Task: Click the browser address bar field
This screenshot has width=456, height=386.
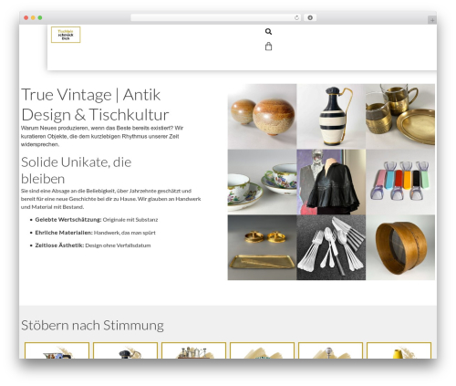Action: point(216,18)
